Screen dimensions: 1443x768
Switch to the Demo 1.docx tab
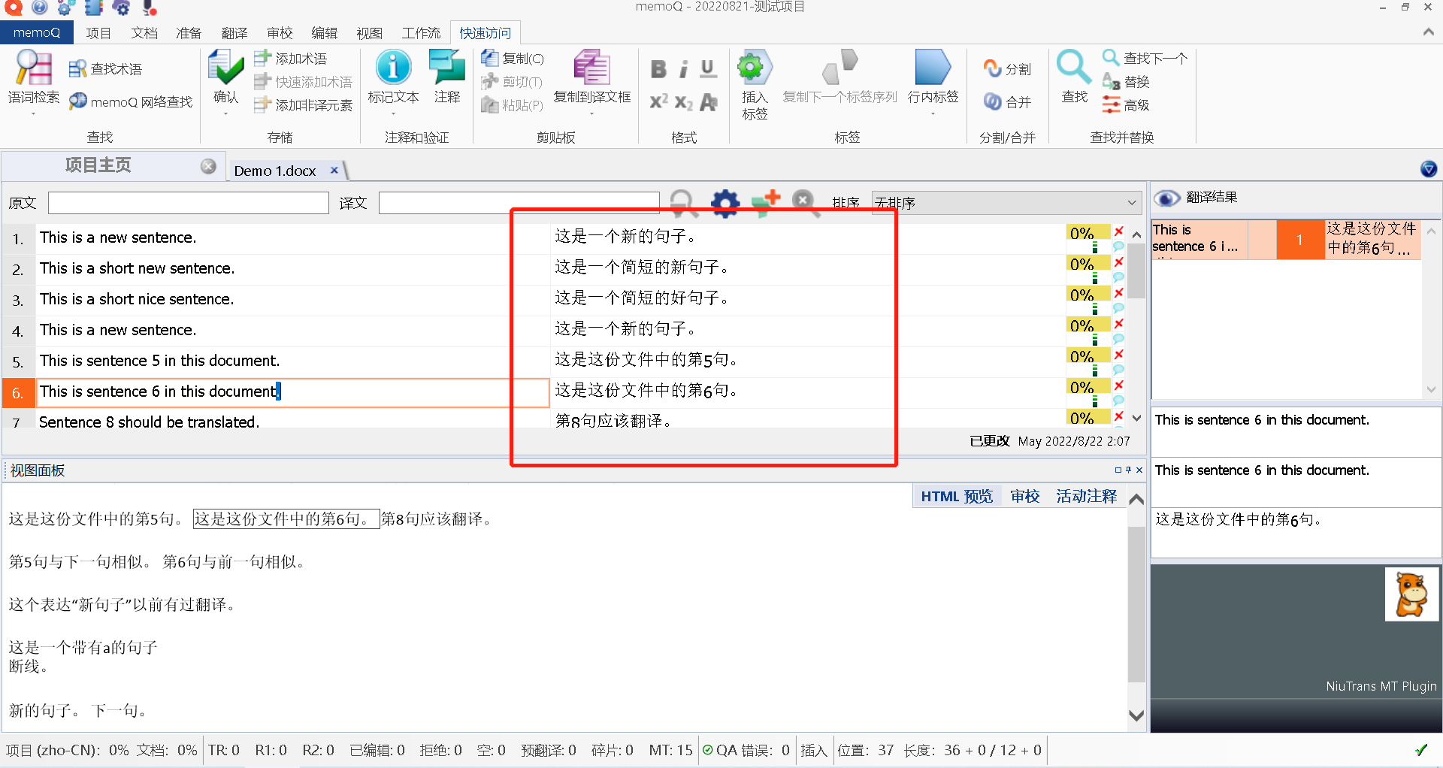(274, 171)
